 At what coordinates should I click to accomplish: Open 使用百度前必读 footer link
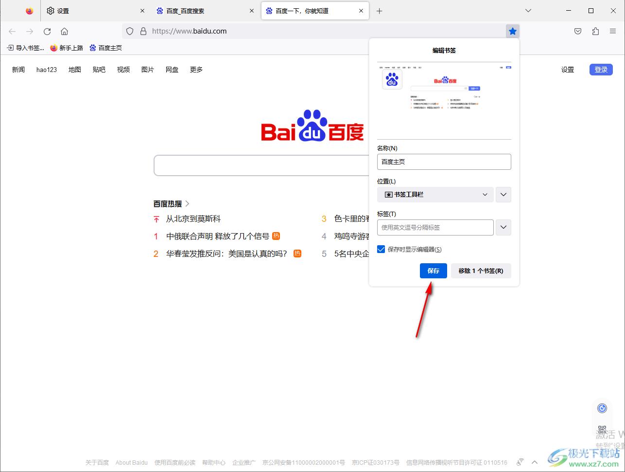coord(175,462)
